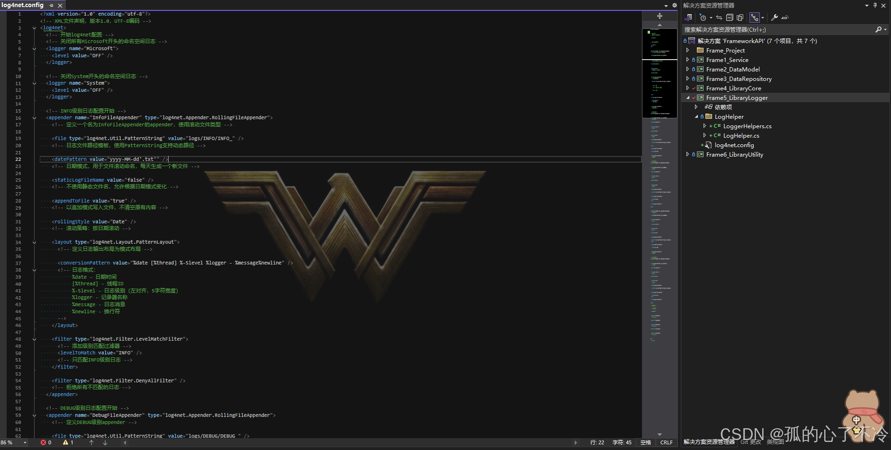Screen dimensions: 891x450
Task: Toggle the show all files icon
Action: [x=740, y=18]
